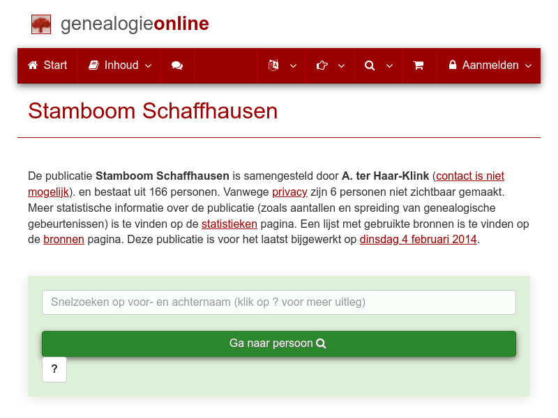Image resolution: width=558 pixels, height=418 pixels.
Task: Click the shopping cart icon
Action: coord(418,65)
